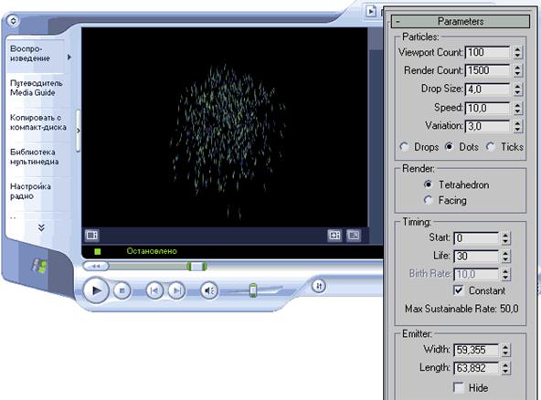Switch to full screen video icon
541x400 pixels.
point(354,236)
